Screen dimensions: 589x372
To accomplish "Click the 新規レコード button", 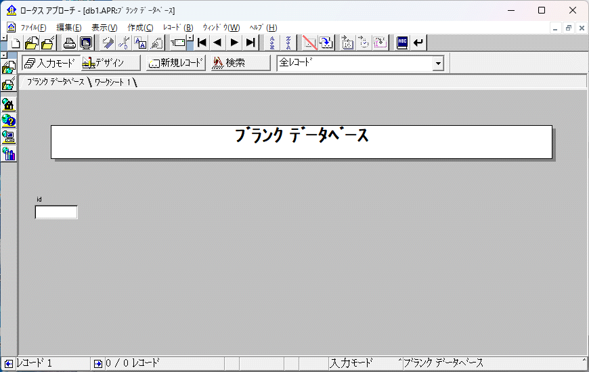I will 176,63.
